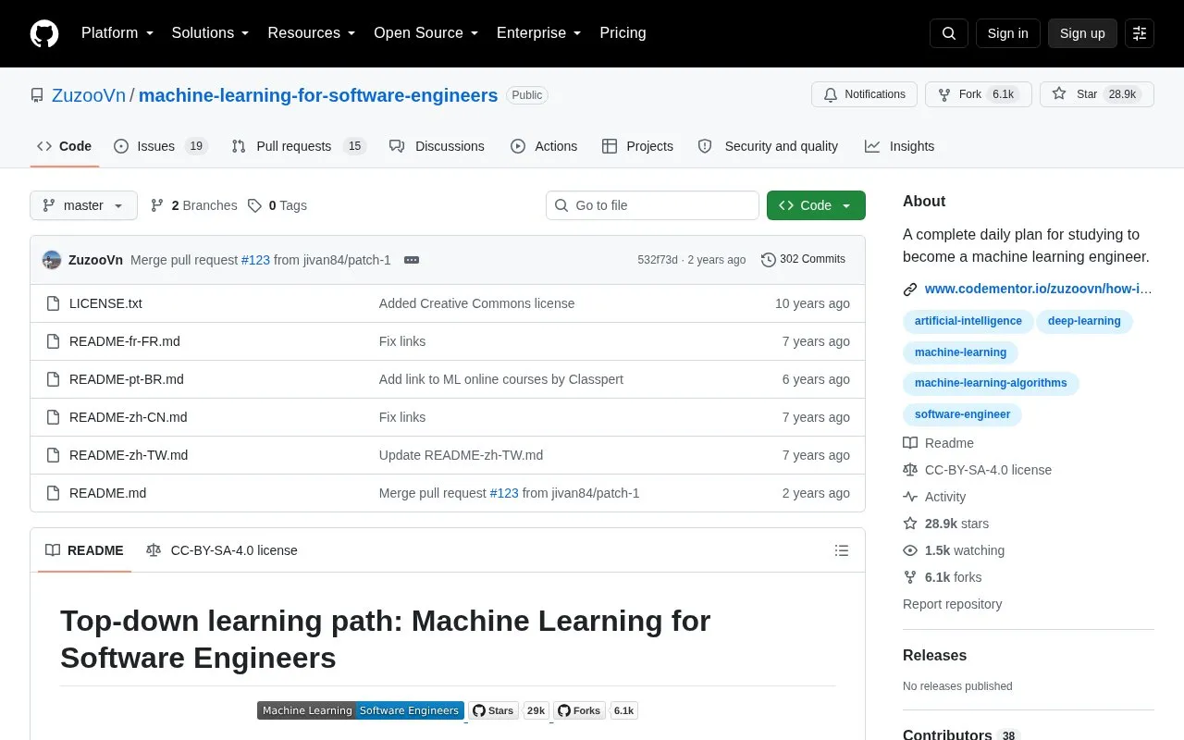Switch to the Pull requests tab

299,146
